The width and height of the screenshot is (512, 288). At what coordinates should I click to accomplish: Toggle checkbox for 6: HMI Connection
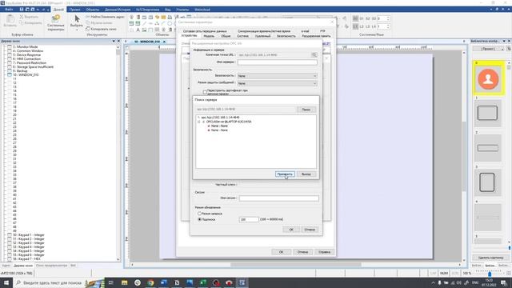(x=10, y=58)
